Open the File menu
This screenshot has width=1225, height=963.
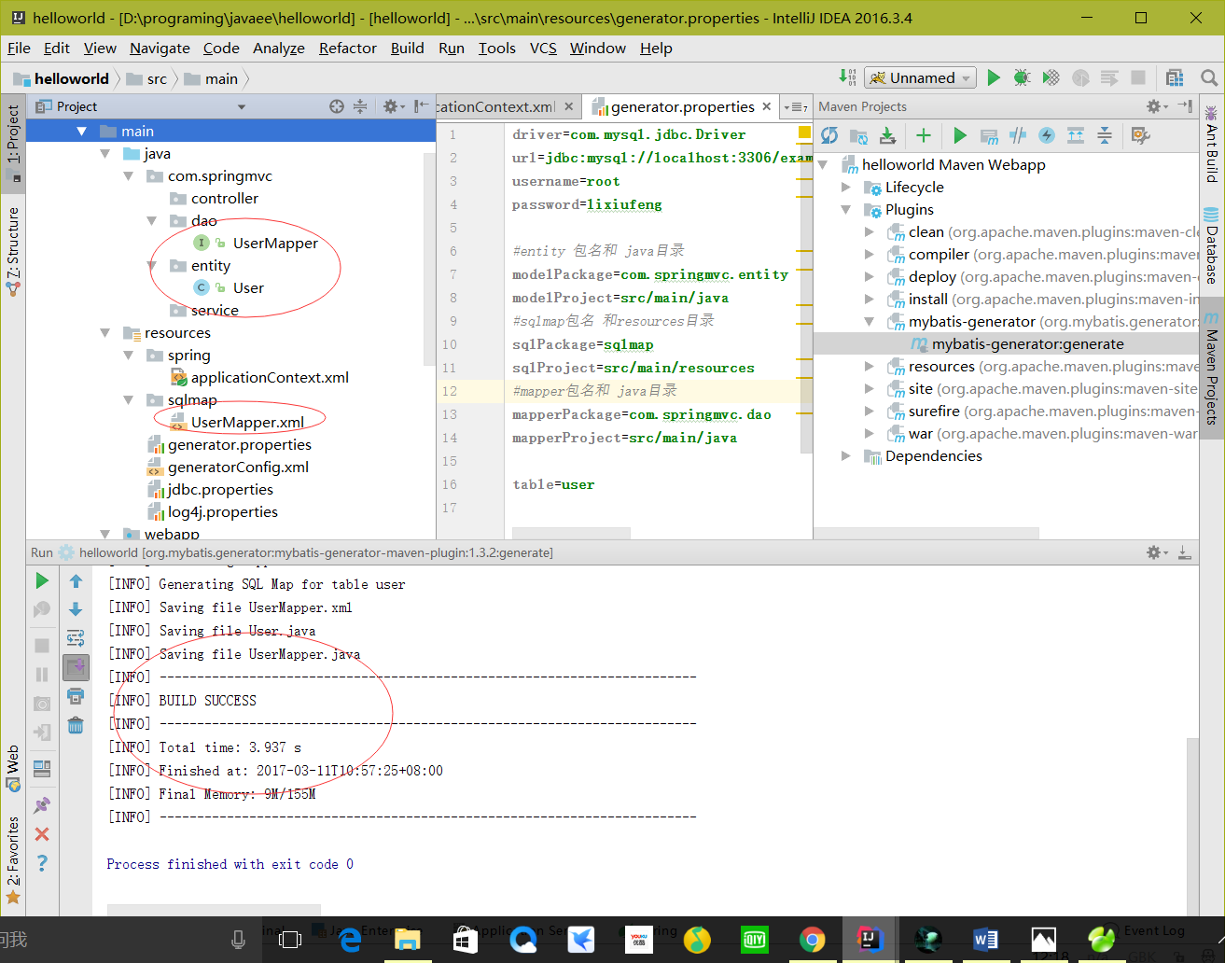pyautogui.click(x=19, y=48)
